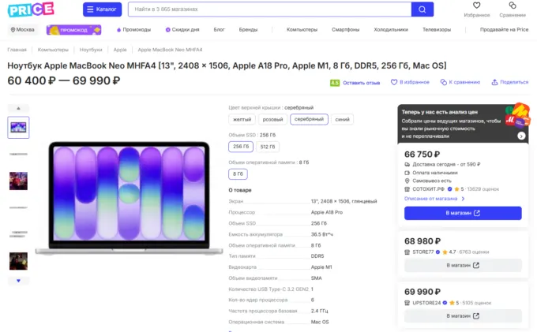The height and width of the screenshot is (332, 537).
Task: Go to Главная breadcrumb
Action: coord(17,50)
